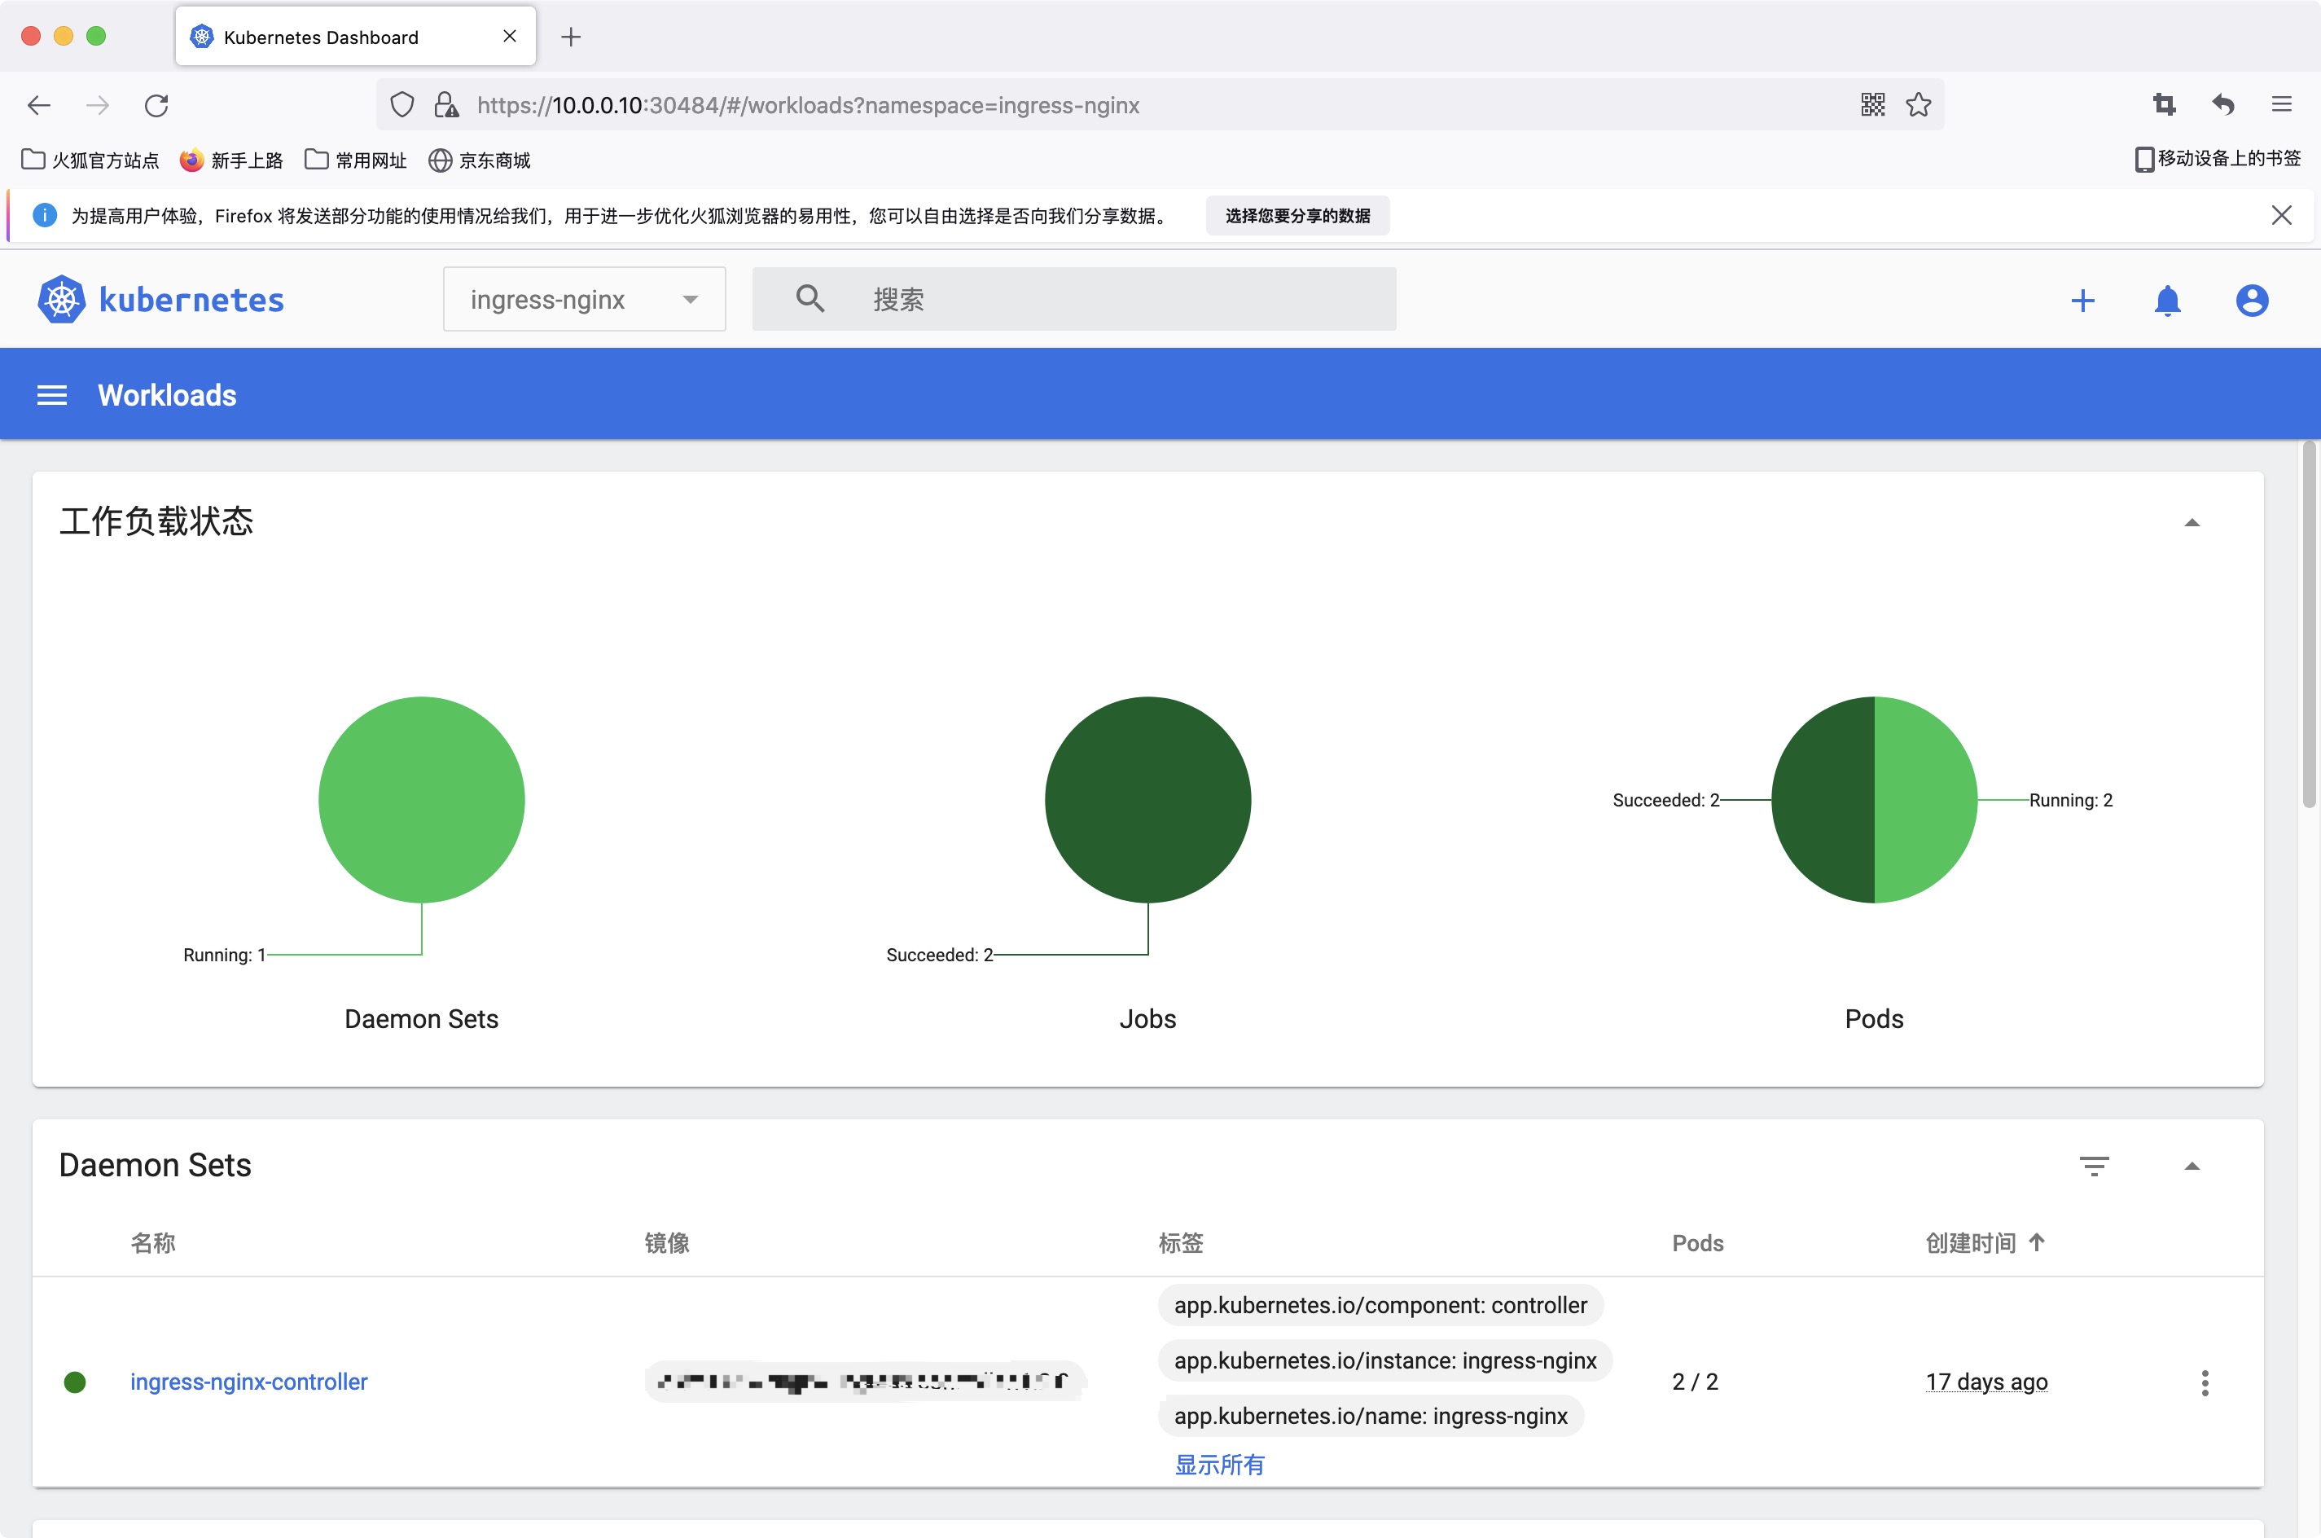Go back with the browser back arrow

tap(39, 105)
